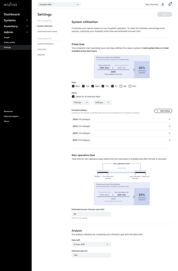178x271 pixels.
Task: Open the 7:00 am start time dropdown
Action: click(81, 102)
